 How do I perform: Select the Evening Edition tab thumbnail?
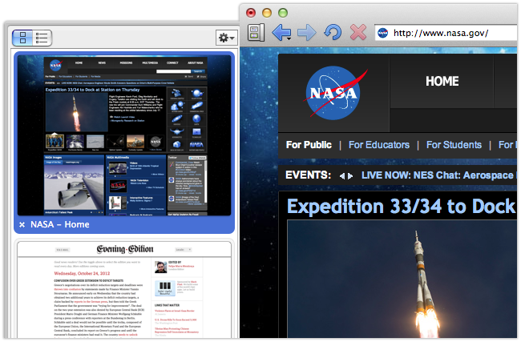point(124,290)
